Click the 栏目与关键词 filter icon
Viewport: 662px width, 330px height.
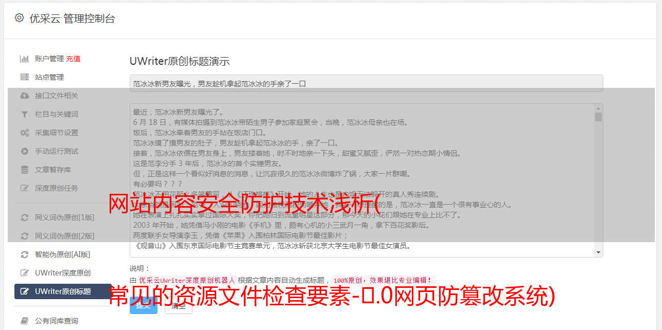[x=24, y=114]
